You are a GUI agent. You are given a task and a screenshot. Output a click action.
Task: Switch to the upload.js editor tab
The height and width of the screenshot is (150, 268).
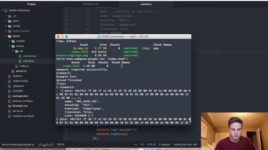(x=146, y=4)
